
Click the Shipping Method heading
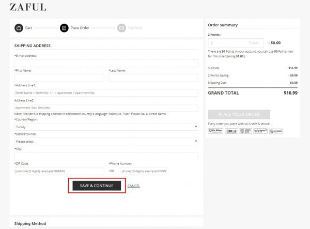tap(30, 223)
